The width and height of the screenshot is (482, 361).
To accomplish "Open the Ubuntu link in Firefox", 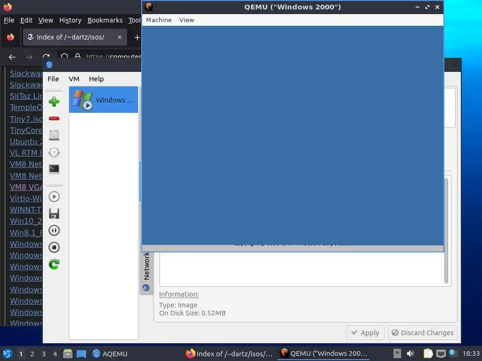I will (x=26, y=141).
